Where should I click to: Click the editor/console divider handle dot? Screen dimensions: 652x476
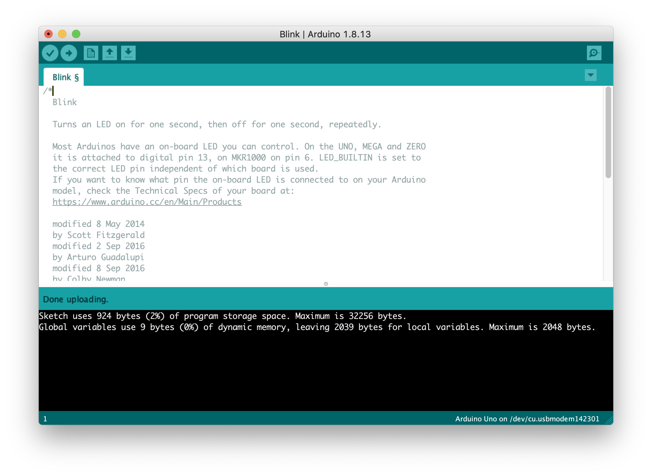click(x=326, y=284)
